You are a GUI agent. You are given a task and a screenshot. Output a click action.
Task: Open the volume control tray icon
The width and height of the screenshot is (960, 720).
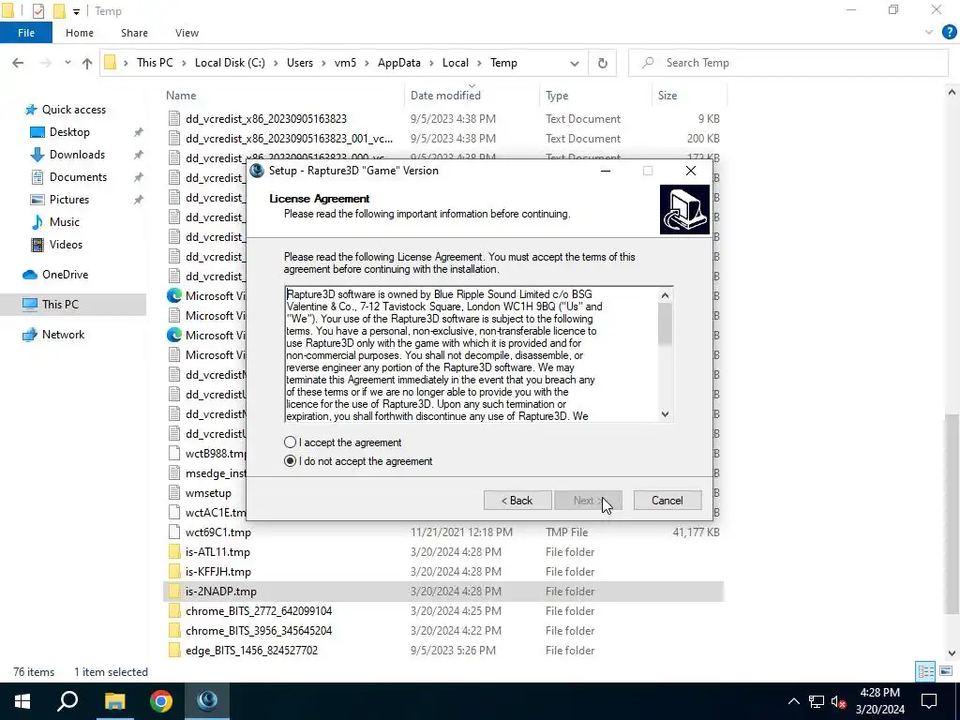point(838,701)
